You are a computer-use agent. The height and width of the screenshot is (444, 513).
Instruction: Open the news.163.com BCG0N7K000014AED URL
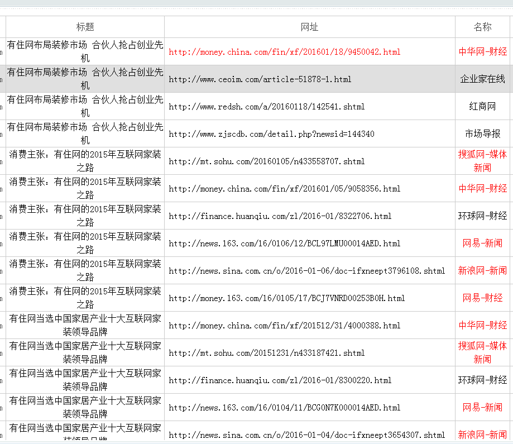[x=284, y=408]
